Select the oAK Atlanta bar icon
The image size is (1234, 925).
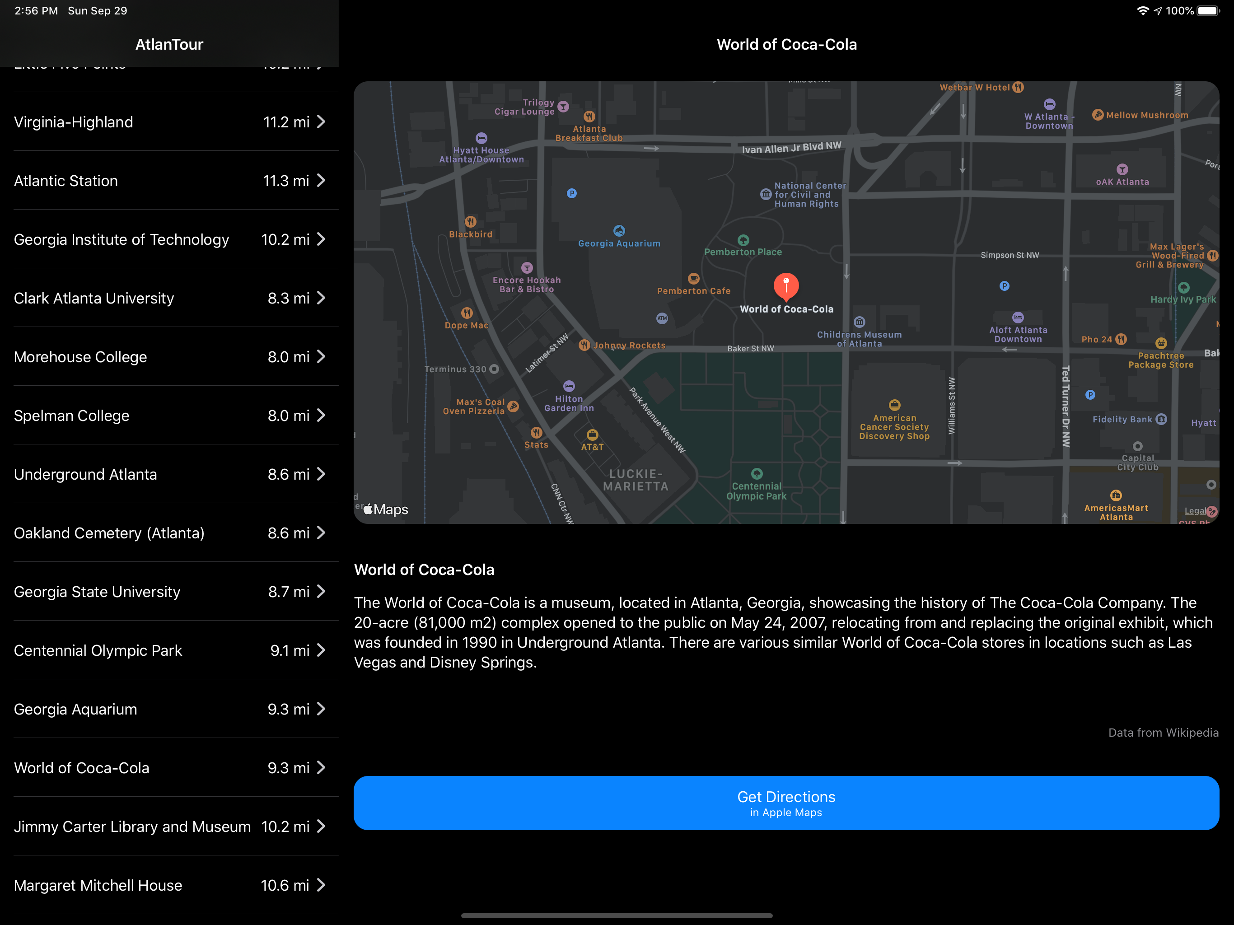click(x=1122, y=170)
